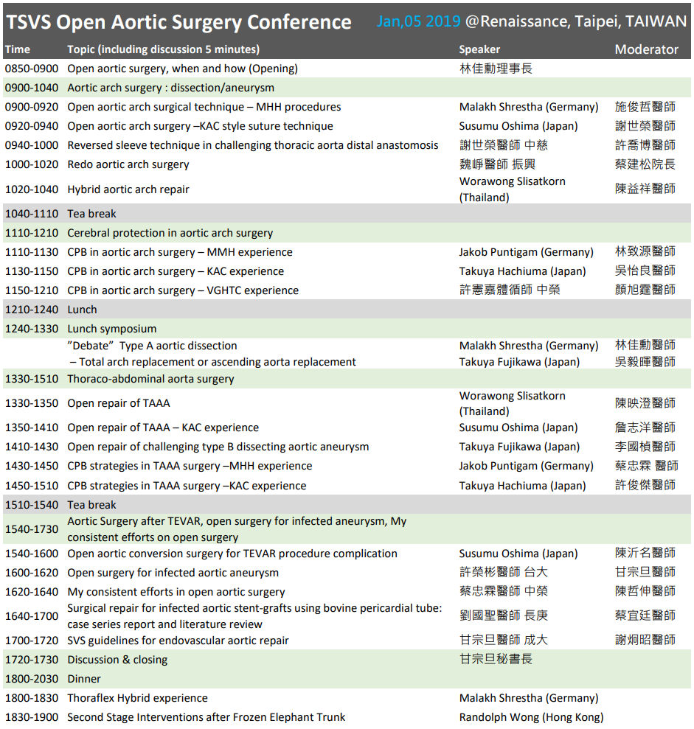The height and width of the screenshot is (729, 694).
Task: Select Takuya Fujikawa in the Lunch symposium debate
Action: point(519,362)
